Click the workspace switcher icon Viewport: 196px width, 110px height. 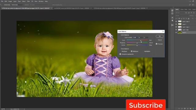(x=193, y=5)
